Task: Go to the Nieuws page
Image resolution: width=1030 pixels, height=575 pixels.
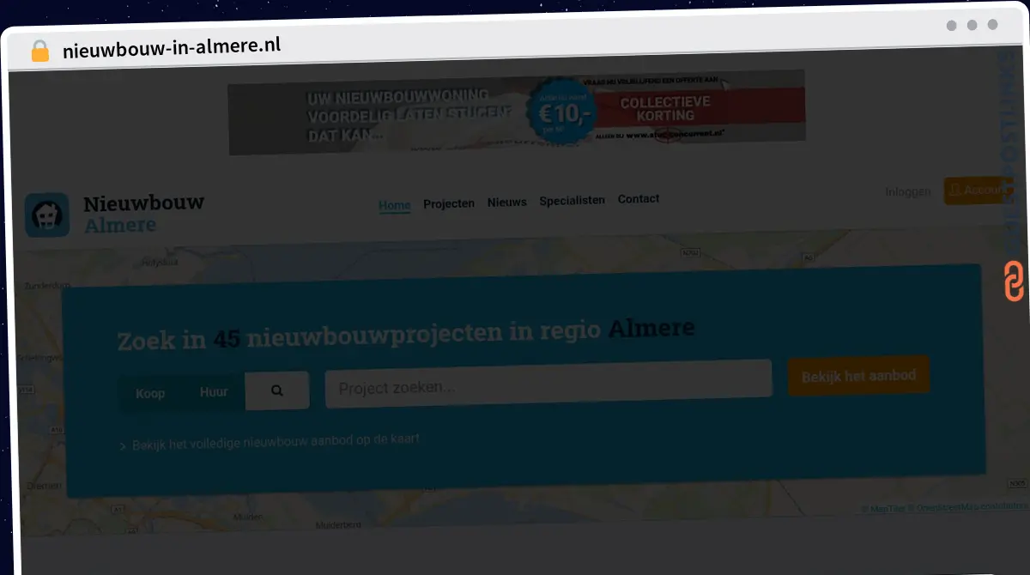Action: click(x=507, y=203)
